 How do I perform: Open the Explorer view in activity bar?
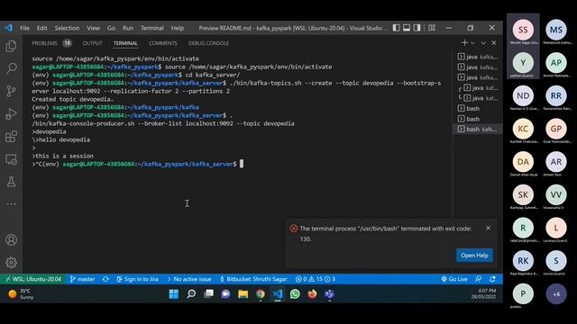[11, 46]
